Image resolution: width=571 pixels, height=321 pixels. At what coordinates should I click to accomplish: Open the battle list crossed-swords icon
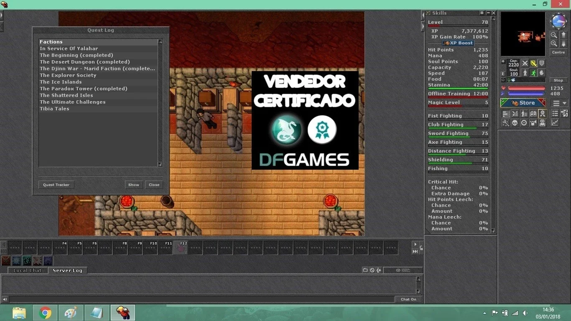click(x=515, y=114)
